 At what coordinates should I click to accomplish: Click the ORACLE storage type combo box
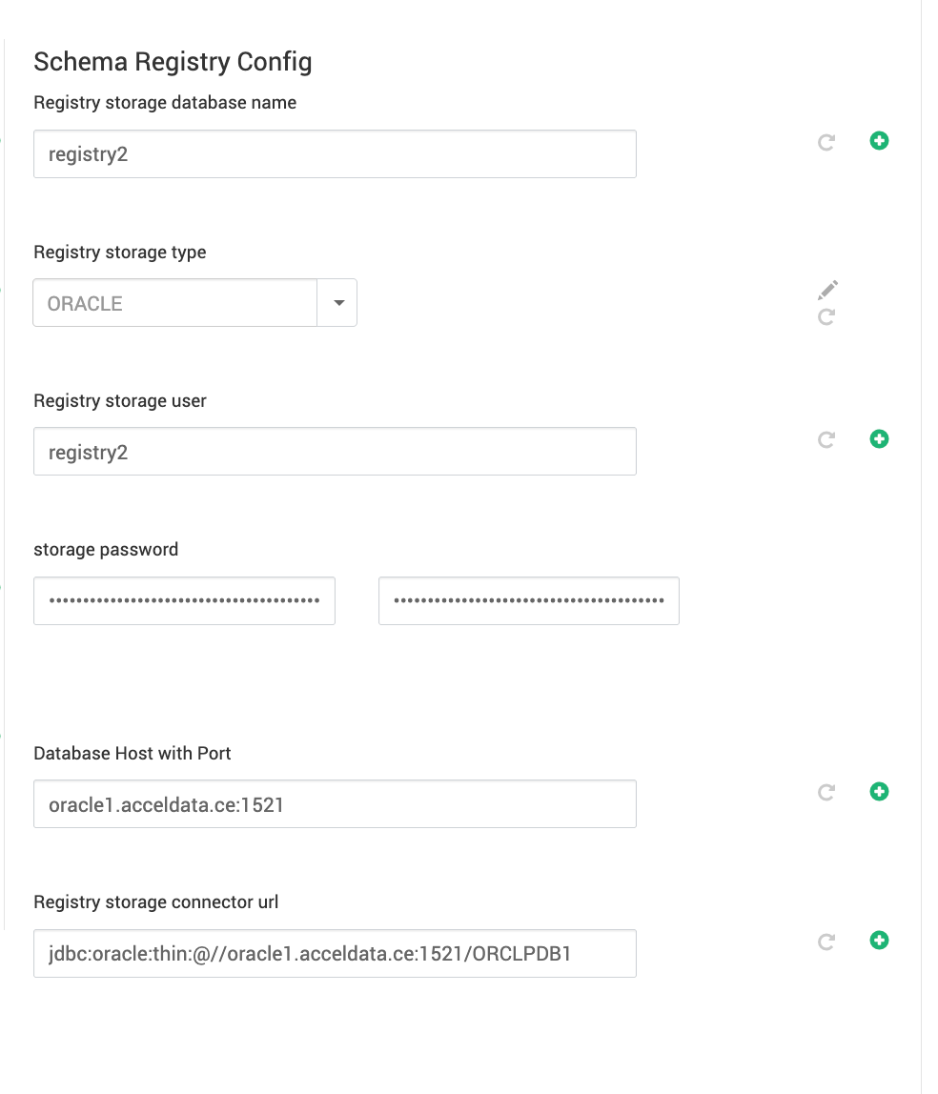(x=175, y=303)
